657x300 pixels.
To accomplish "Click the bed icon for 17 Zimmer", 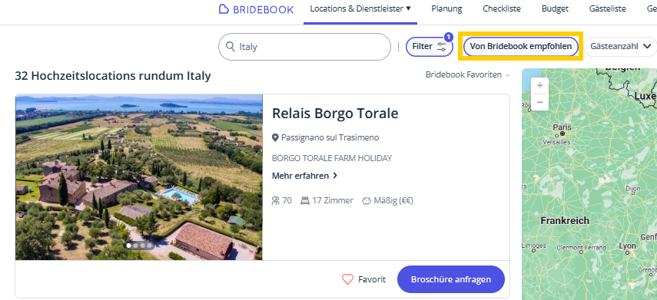I will [305, 201].
